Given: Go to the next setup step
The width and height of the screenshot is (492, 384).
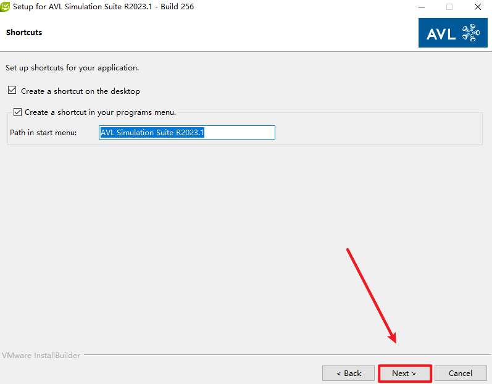Looking at the screenshot, I should tap(404, 373).
